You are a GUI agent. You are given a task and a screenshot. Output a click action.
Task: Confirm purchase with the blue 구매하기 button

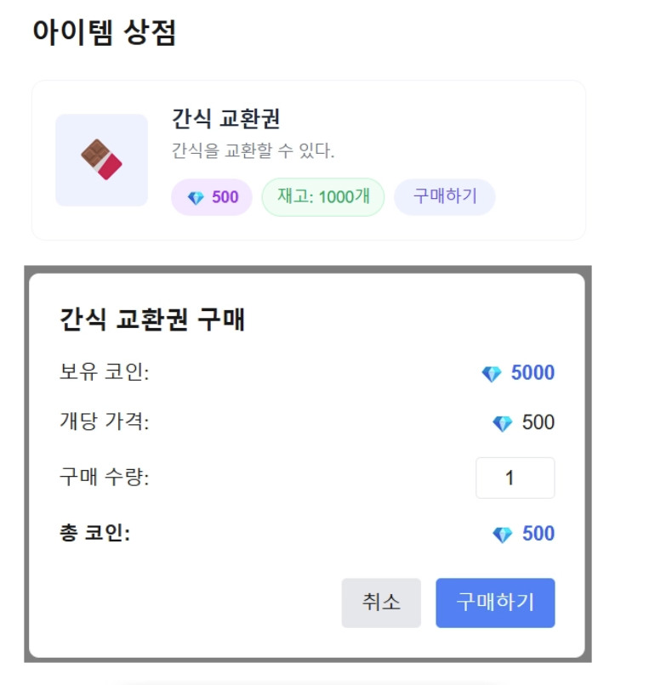click(x=495, y=603)
